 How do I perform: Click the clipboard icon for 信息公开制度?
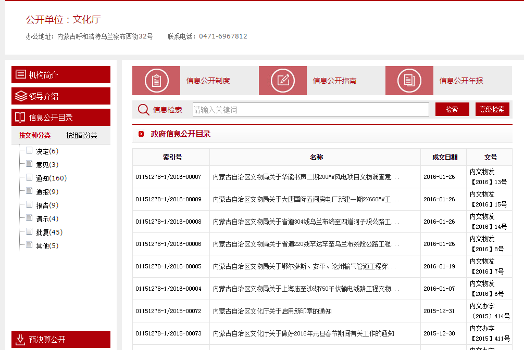pyautogui.click(x=156, y=81)
